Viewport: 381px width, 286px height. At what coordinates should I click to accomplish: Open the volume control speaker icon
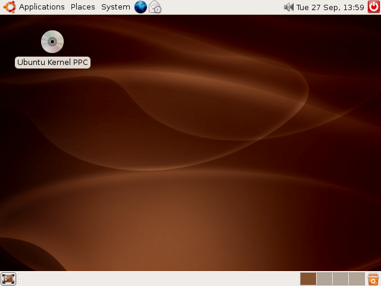289,7
